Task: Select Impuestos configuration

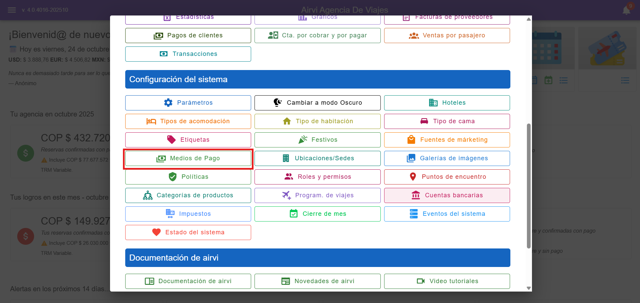Action: point(188,214)
